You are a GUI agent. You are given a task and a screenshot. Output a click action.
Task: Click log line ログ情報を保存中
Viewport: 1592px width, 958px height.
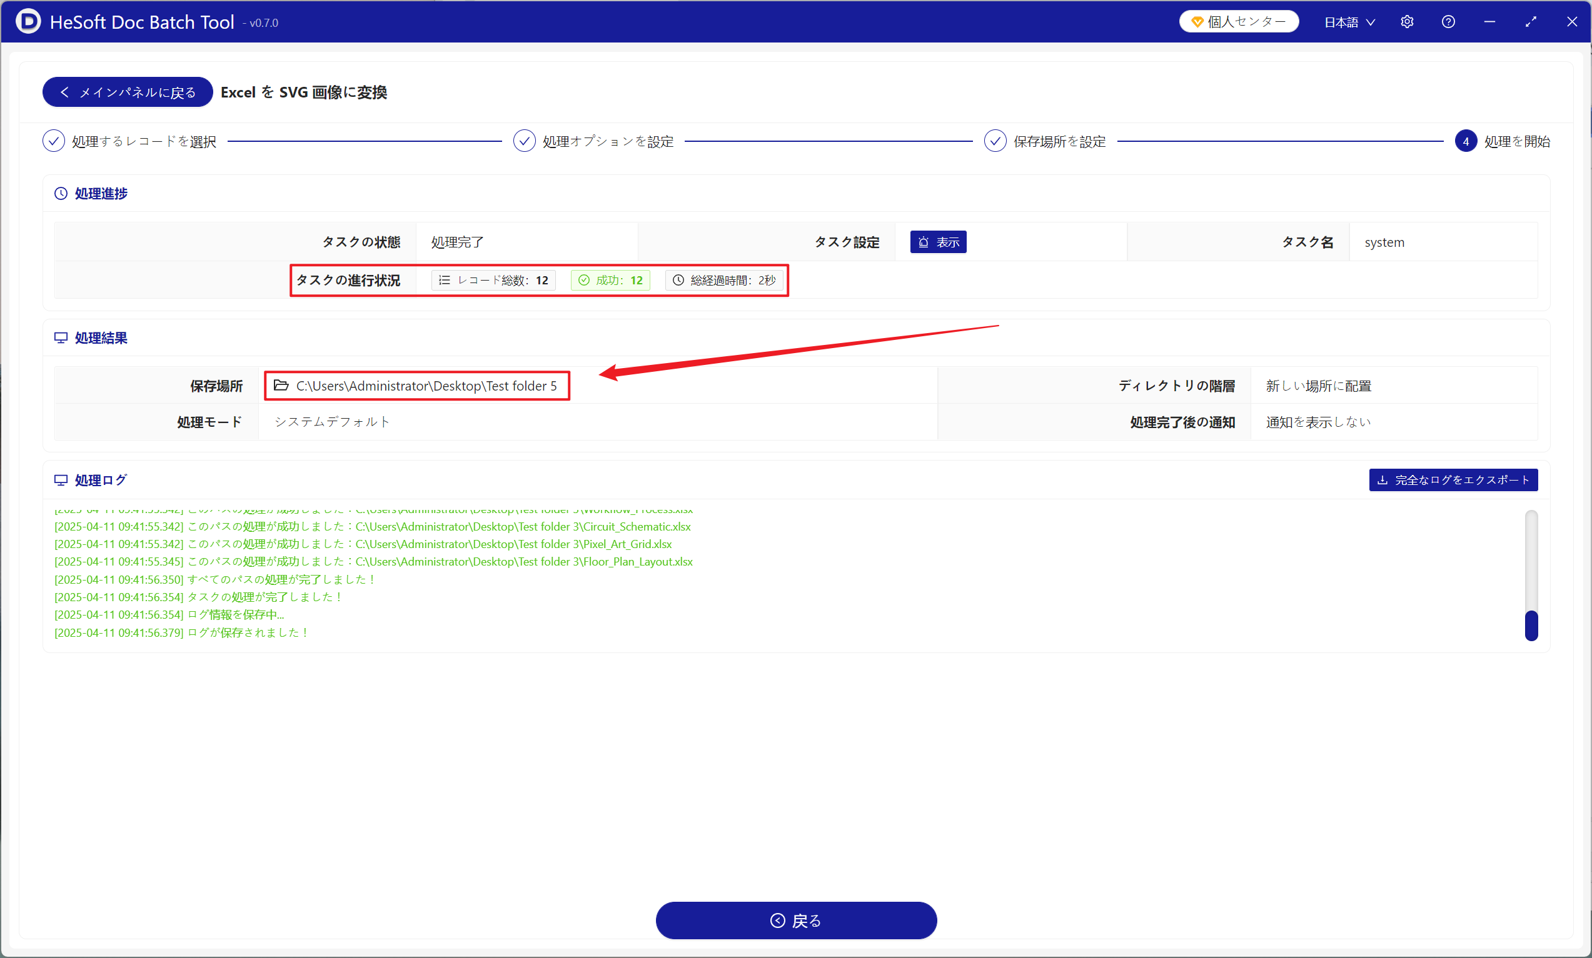click(x=169, y=614)
